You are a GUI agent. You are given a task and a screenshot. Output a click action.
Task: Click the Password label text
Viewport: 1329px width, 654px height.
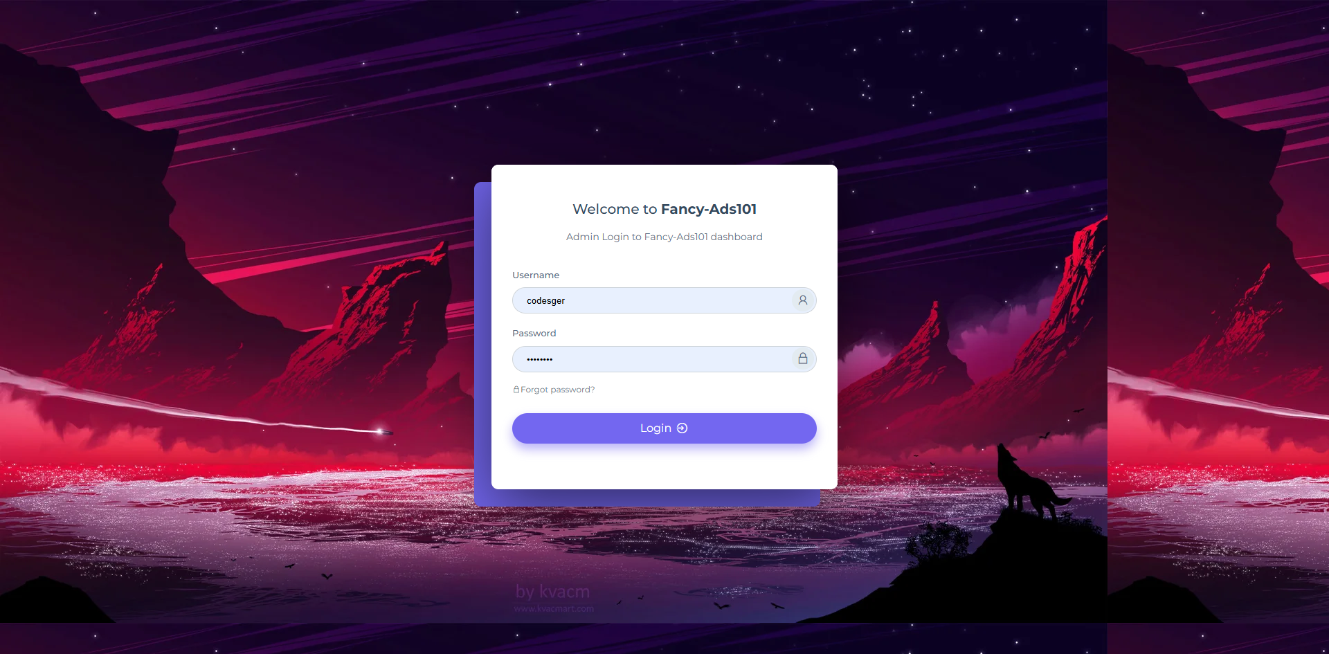pos(534,334)
